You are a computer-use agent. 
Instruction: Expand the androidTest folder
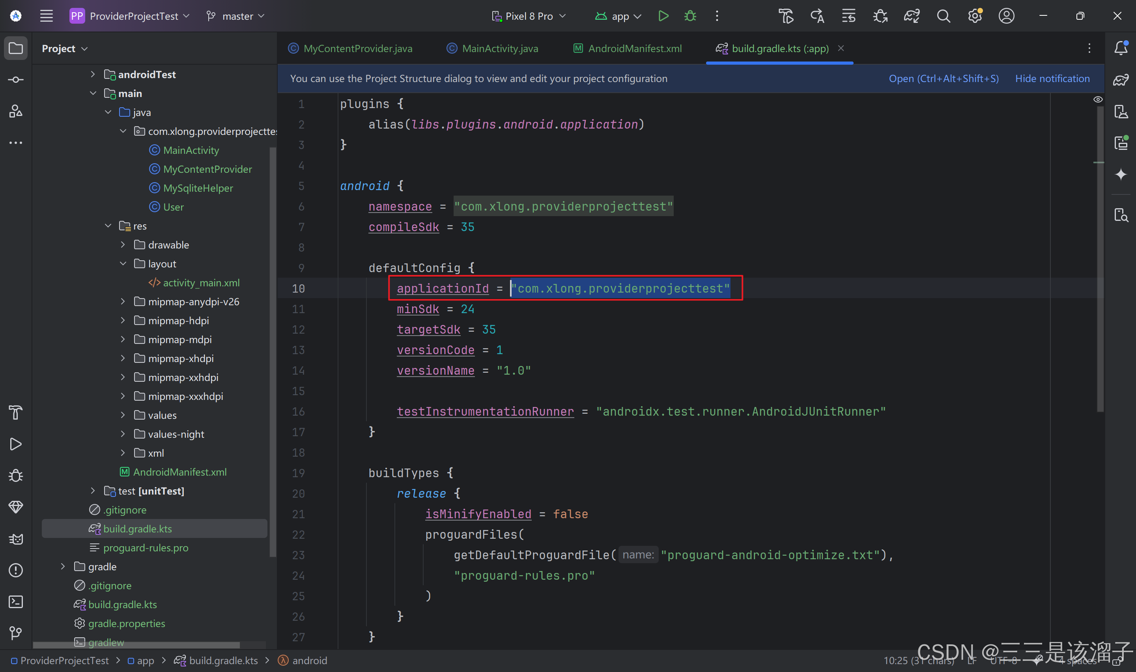[x=93, y=74]
